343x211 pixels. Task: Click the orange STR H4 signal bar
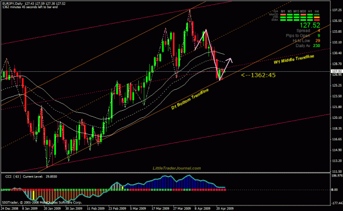pos(317,17)
